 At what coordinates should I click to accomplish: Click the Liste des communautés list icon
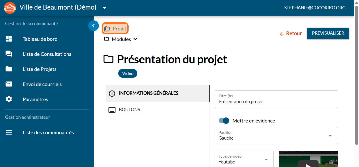click(x=9, y=133)
